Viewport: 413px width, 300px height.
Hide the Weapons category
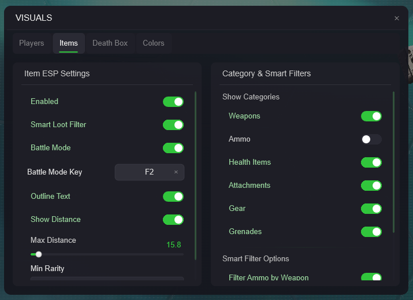coord(371,116)
